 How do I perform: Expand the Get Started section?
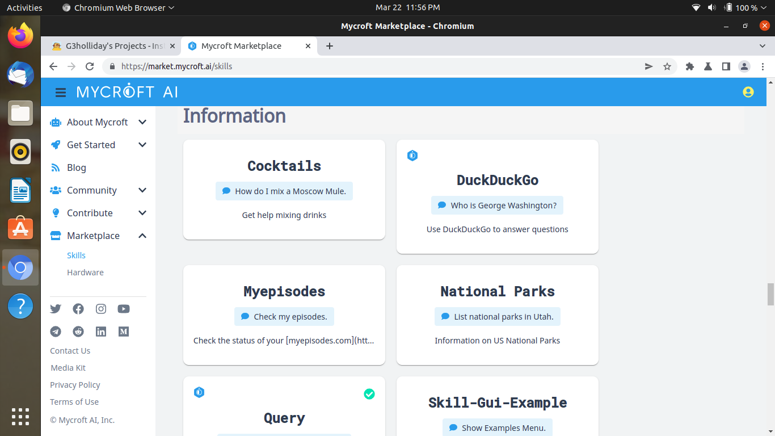pyautogui.click(x=142, y=145)
